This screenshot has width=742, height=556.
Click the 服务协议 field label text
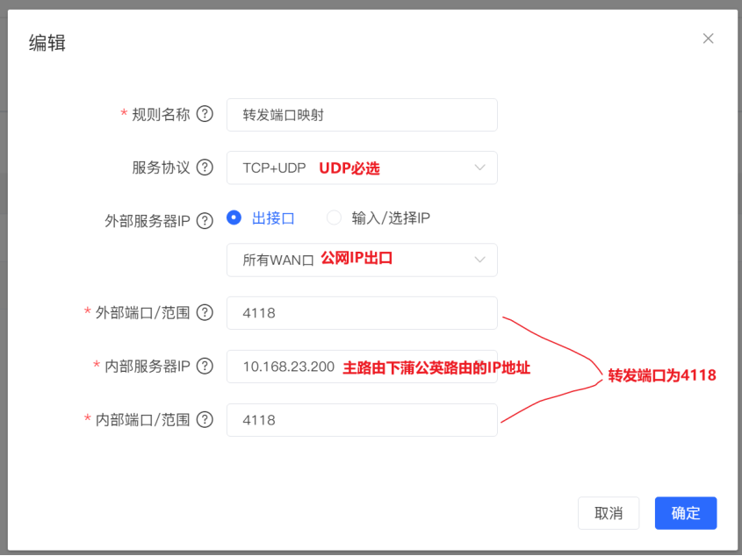point(161,167)
